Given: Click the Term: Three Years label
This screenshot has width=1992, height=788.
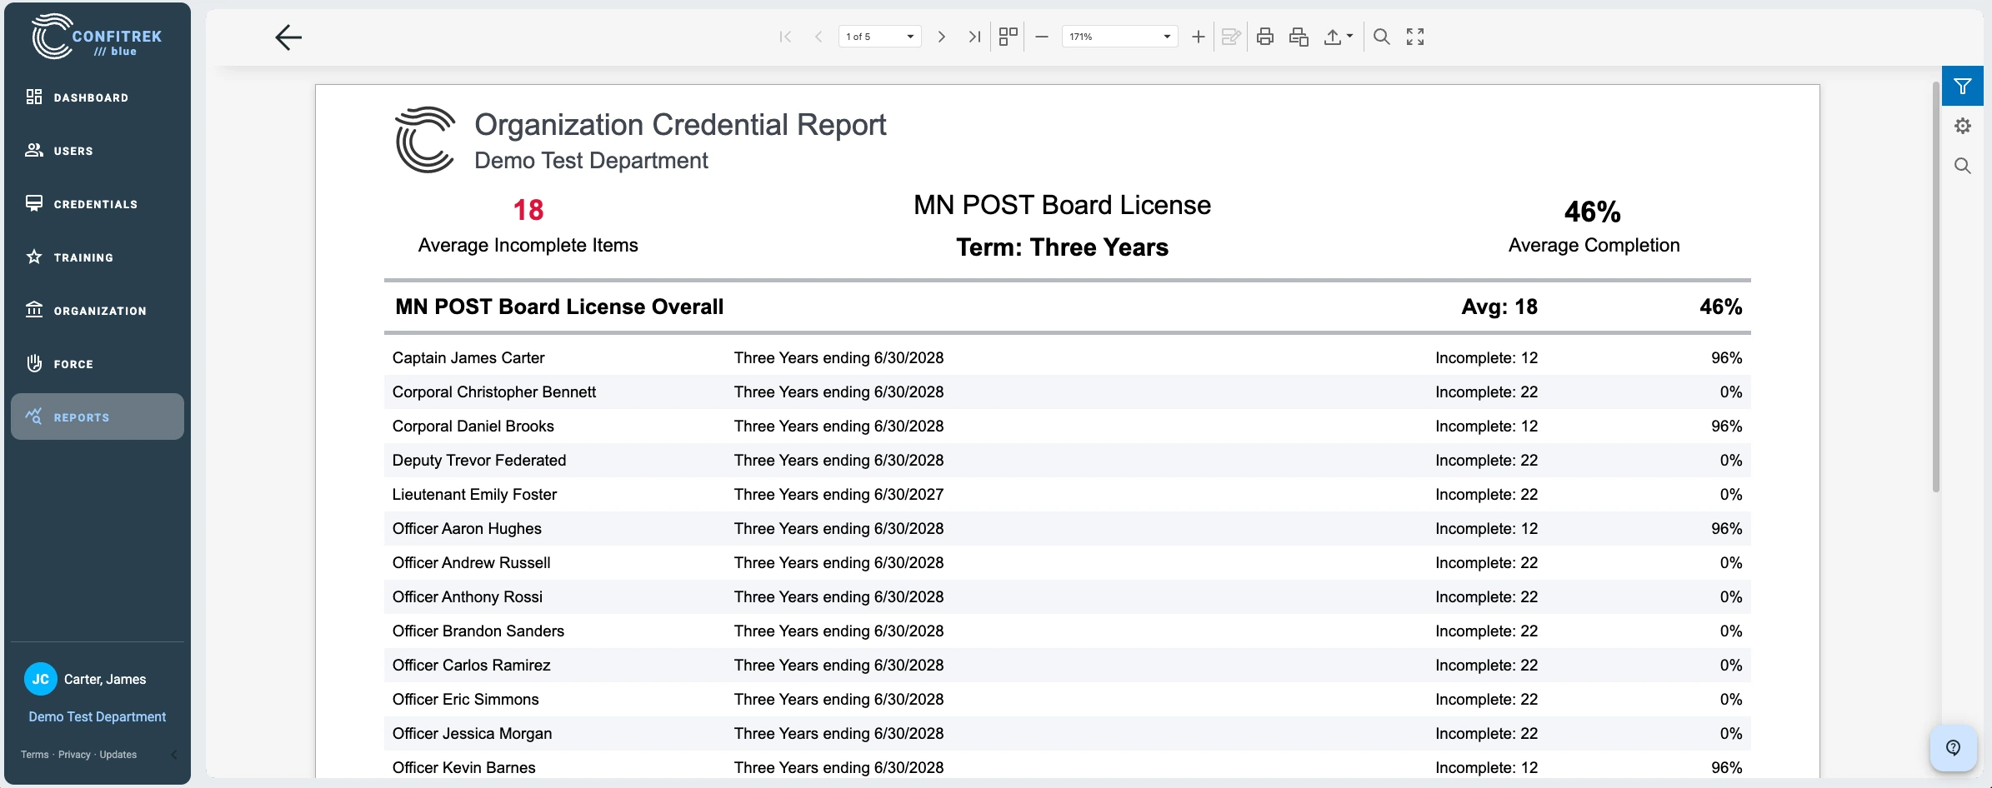Looking at the screenshot, I should tap(1062, 247).
